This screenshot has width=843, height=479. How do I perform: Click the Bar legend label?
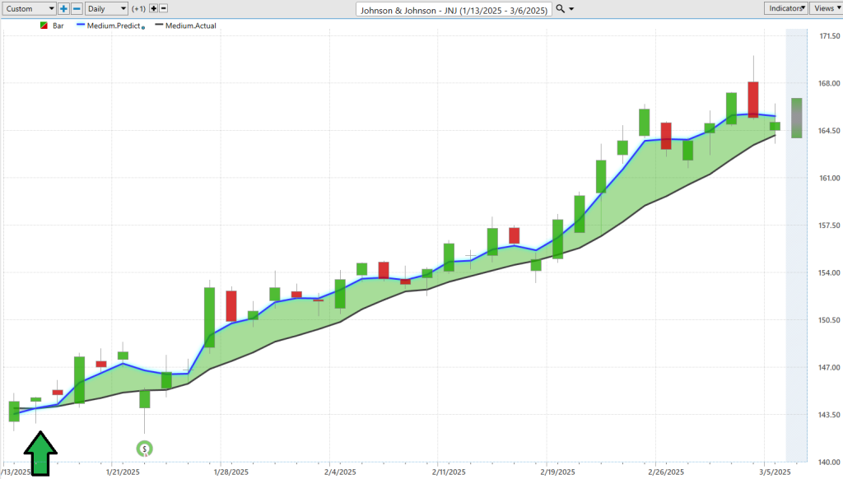click(x=58, y=26)
